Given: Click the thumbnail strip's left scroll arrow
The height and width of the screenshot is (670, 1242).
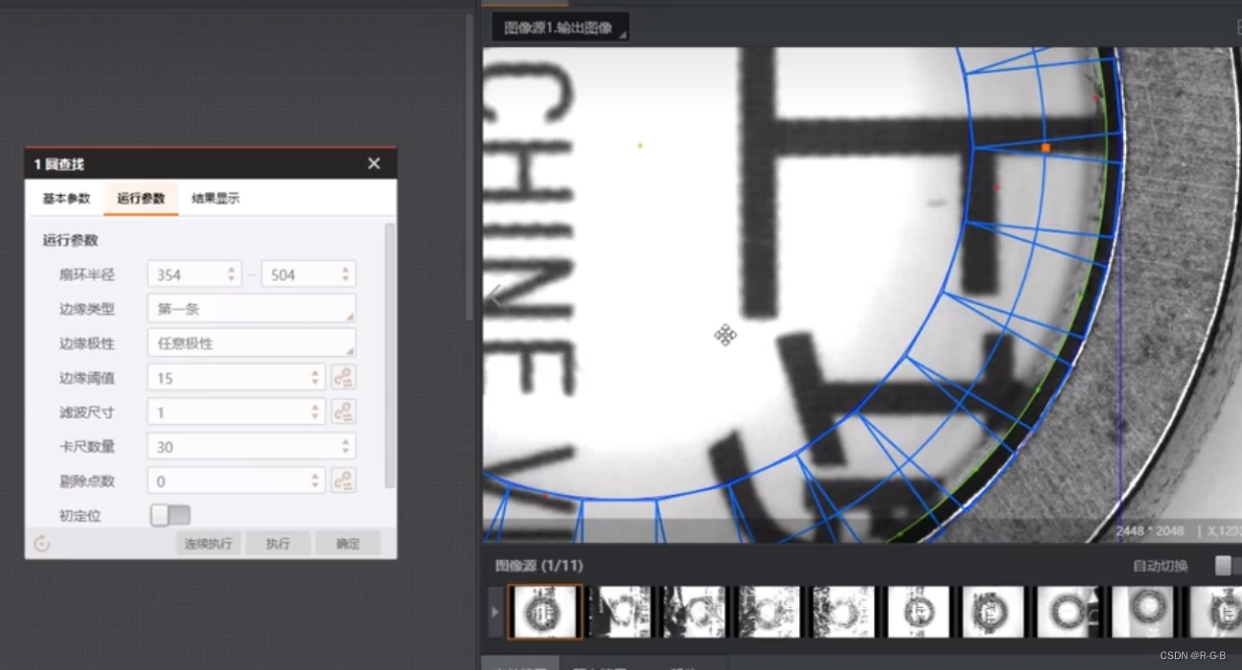Looking at the screenshot, I should tap(495, 612).
